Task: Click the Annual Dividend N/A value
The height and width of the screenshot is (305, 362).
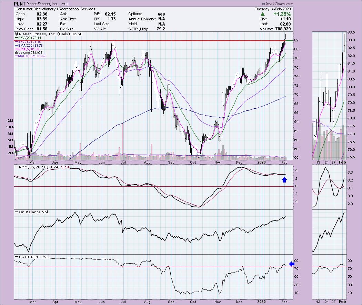Action: 162,19
